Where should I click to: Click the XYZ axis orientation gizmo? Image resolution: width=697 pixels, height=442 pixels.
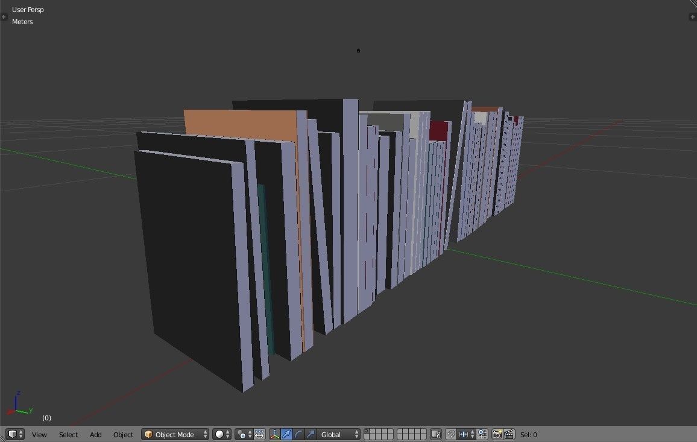(19, 404)
